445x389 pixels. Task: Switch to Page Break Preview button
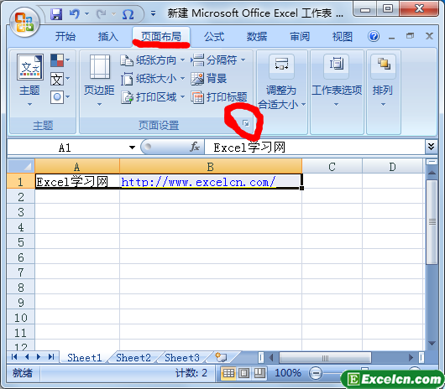click(x=259, y=373)
